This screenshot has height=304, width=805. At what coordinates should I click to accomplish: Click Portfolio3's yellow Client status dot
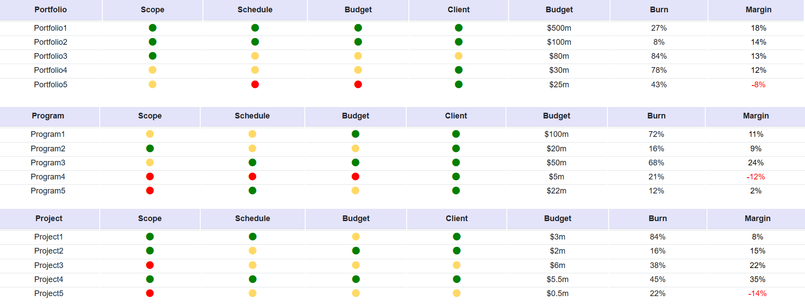tap(458, 56)
